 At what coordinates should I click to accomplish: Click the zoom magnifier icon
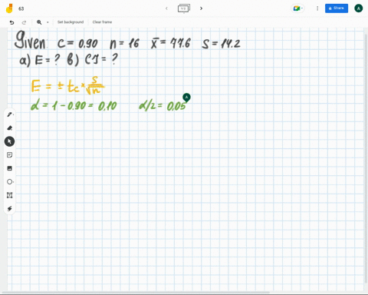click(39, 22)
